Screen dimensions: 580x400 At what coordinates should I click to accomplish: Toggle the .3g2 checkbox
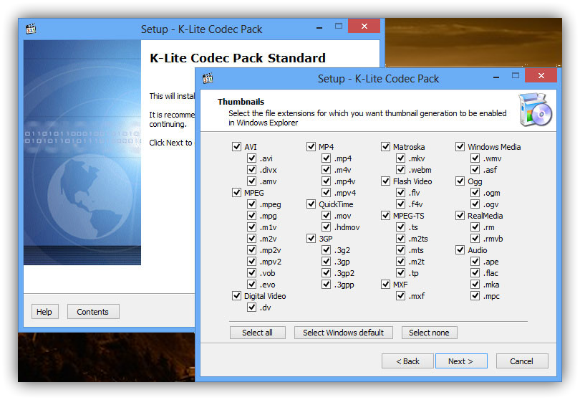(326, 250)
